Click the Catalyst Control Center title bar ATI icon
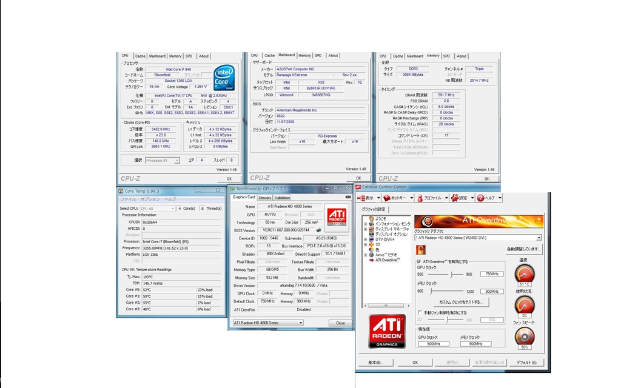The height and width of the screenshot is (388, 621). pyautogui.click(x=358, y=187)
